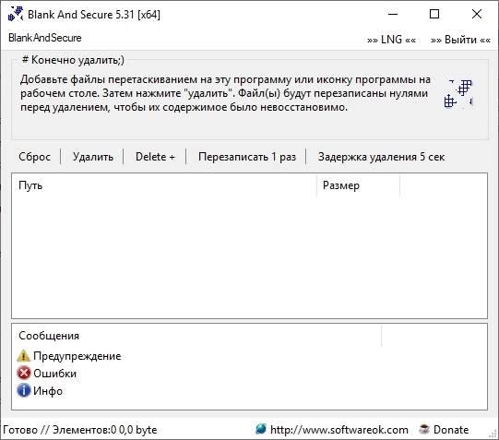Click the blue info icon next to Инфо

(24, 390)
